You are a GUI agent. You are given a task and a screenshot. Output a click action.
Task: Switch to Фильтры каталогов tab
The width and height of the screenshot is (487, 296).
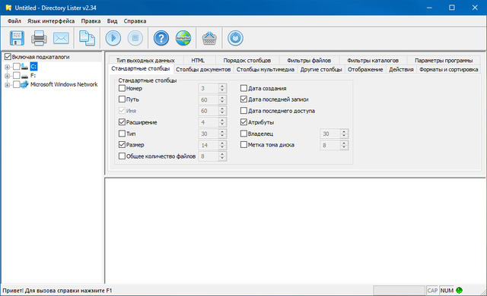pyautogui.click(x=373, y=60)
